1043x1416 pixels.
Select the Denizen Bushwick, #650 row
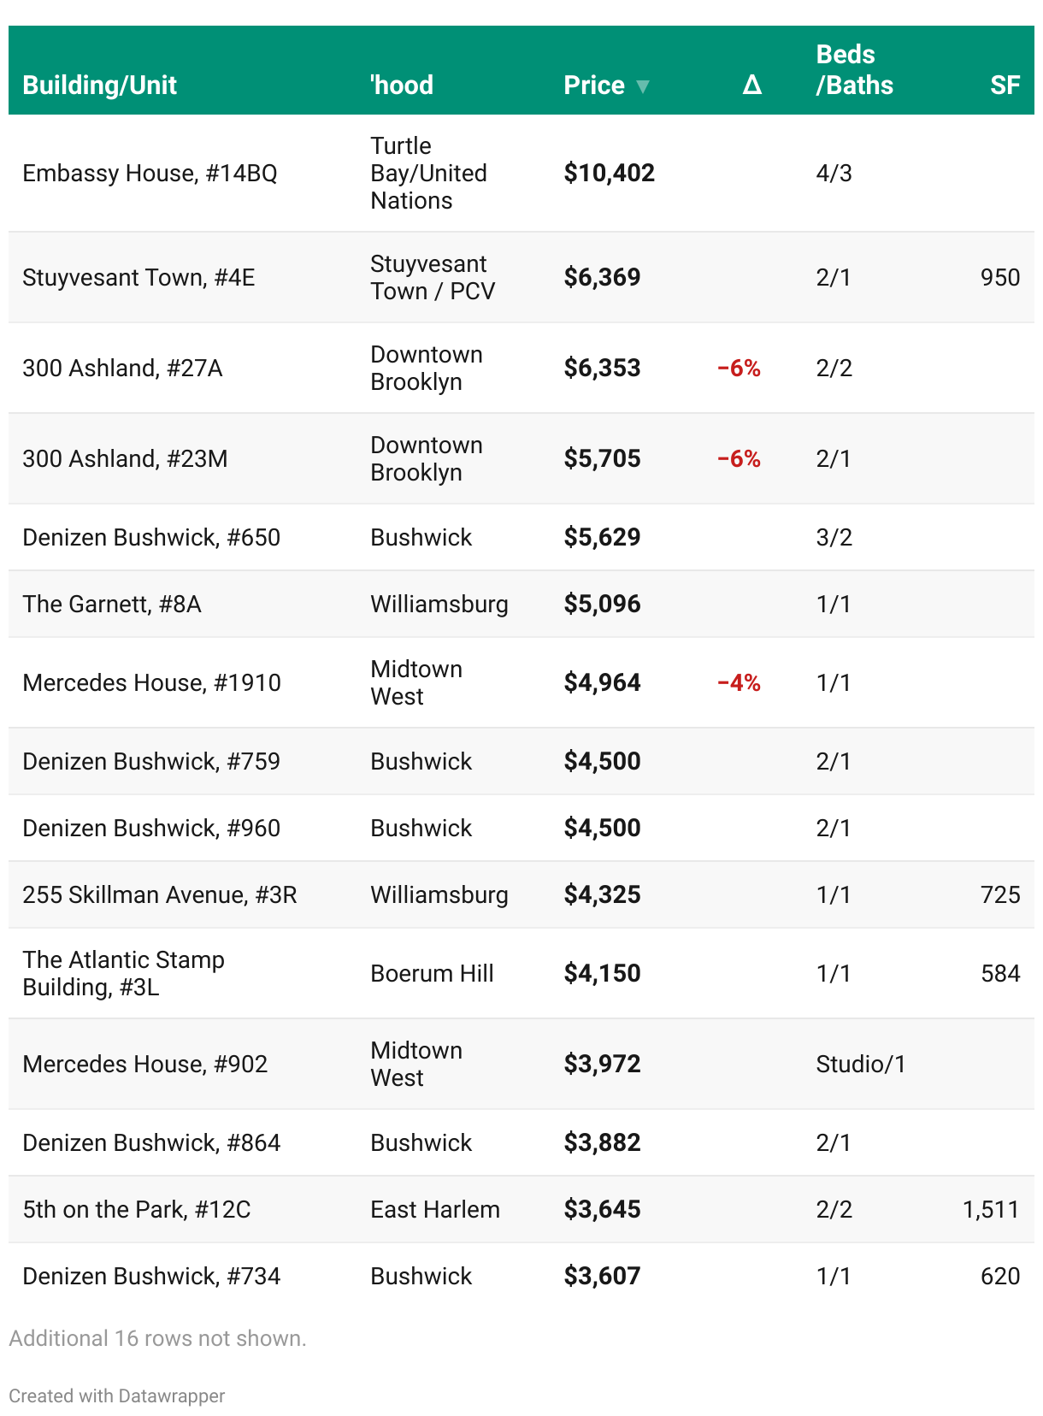[x=151, y=538]
